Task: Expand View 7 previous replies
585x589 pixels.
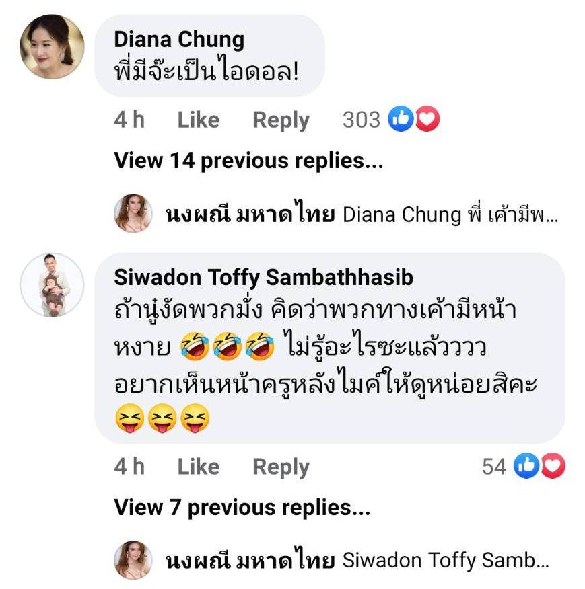Action: tap(242, 508)
